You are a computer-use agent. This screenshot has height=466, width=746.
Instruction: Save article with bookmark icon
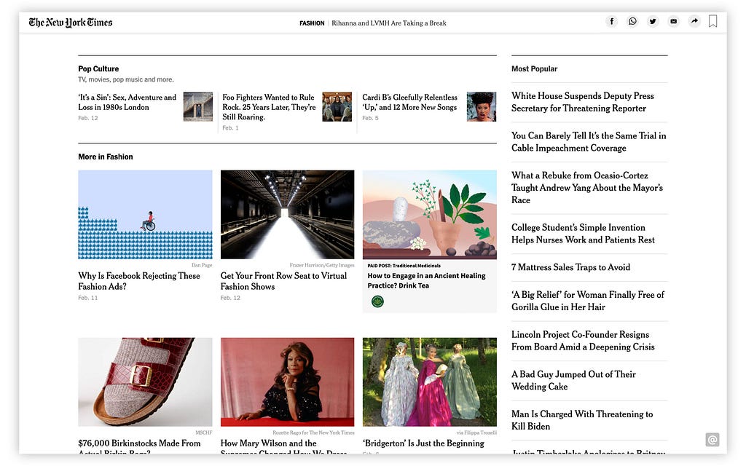[x=712, y=21]
